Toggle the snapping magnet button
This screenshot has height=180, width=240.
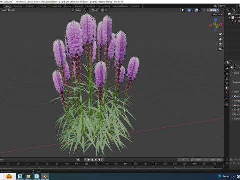(x=93, y=10)
